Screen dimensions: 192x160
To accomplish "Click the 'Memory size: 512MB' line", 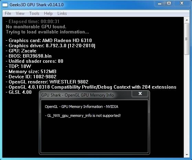I will [31, 71].
